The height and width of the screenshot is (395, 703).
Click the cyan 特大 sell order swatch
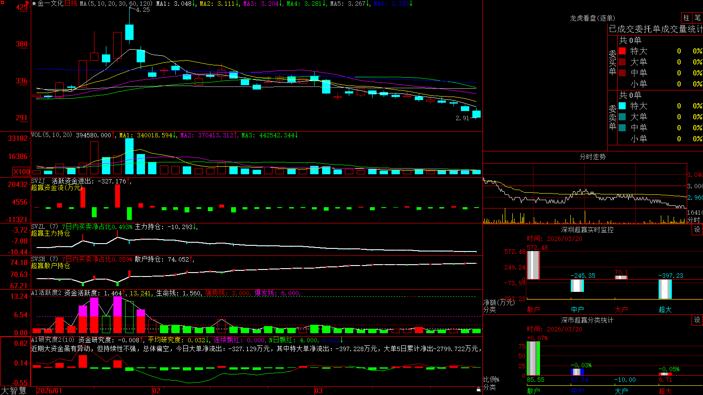point(622,106)
